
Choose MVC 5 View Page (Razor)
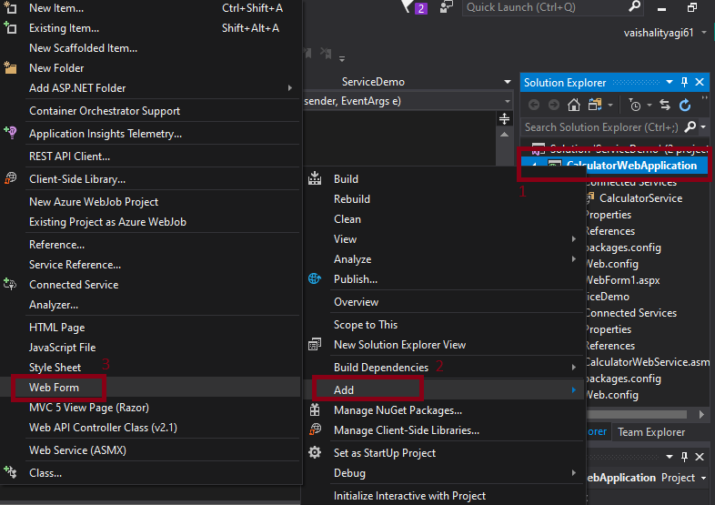[x=150, y=408]
